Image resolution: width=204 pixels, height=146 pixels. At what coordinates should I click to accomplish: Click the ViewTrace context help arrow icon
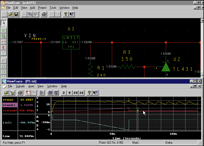click(x=95, y=93)
